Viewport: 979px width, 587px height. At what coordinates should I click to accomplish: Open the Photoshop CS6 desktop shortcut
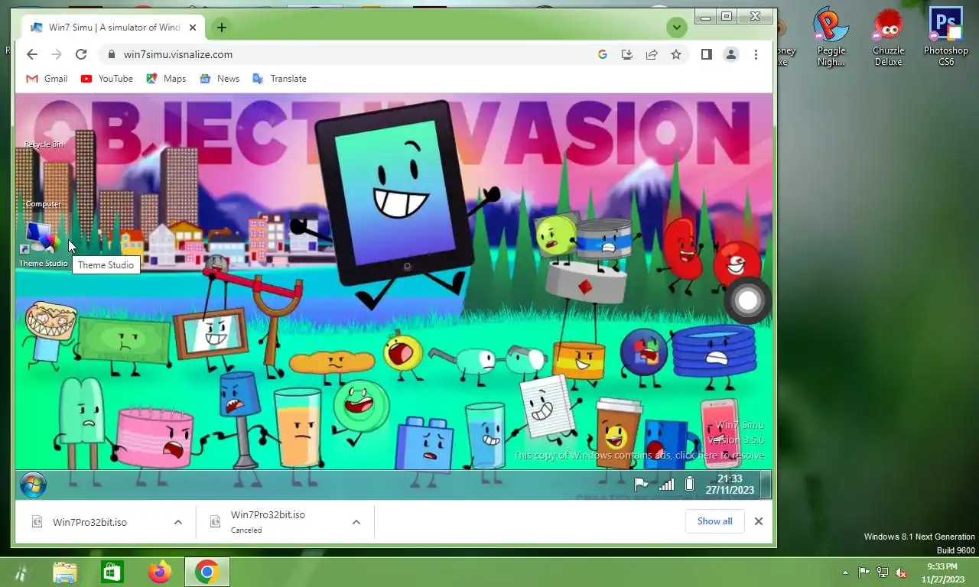[x=946, y=37]
